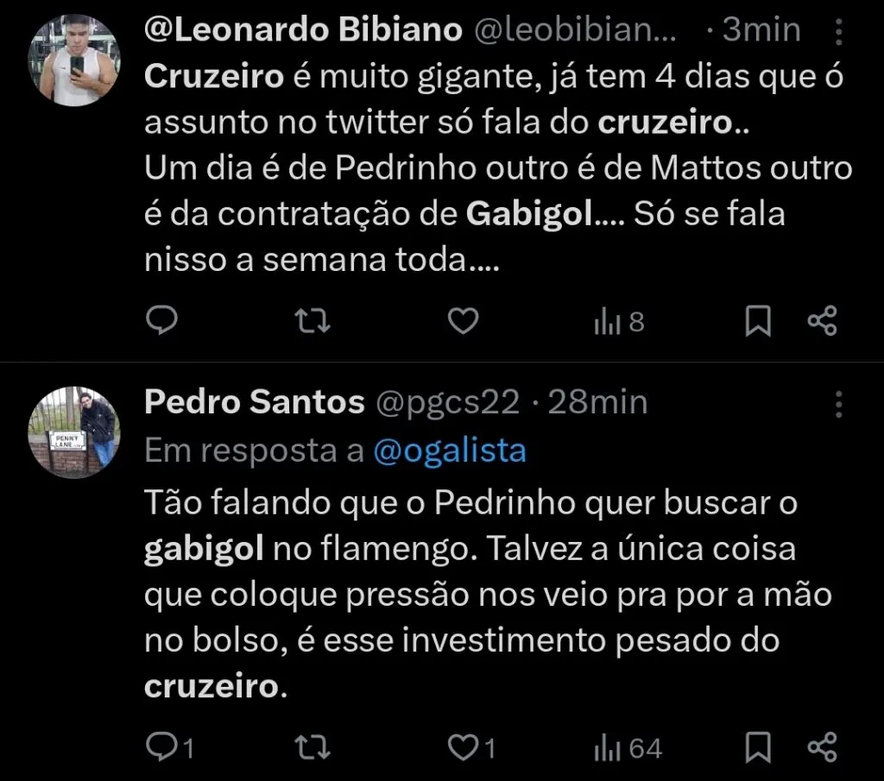Open Leonardo Bibiano's profile picture
The image size is (884, 781).
(74, 55)
